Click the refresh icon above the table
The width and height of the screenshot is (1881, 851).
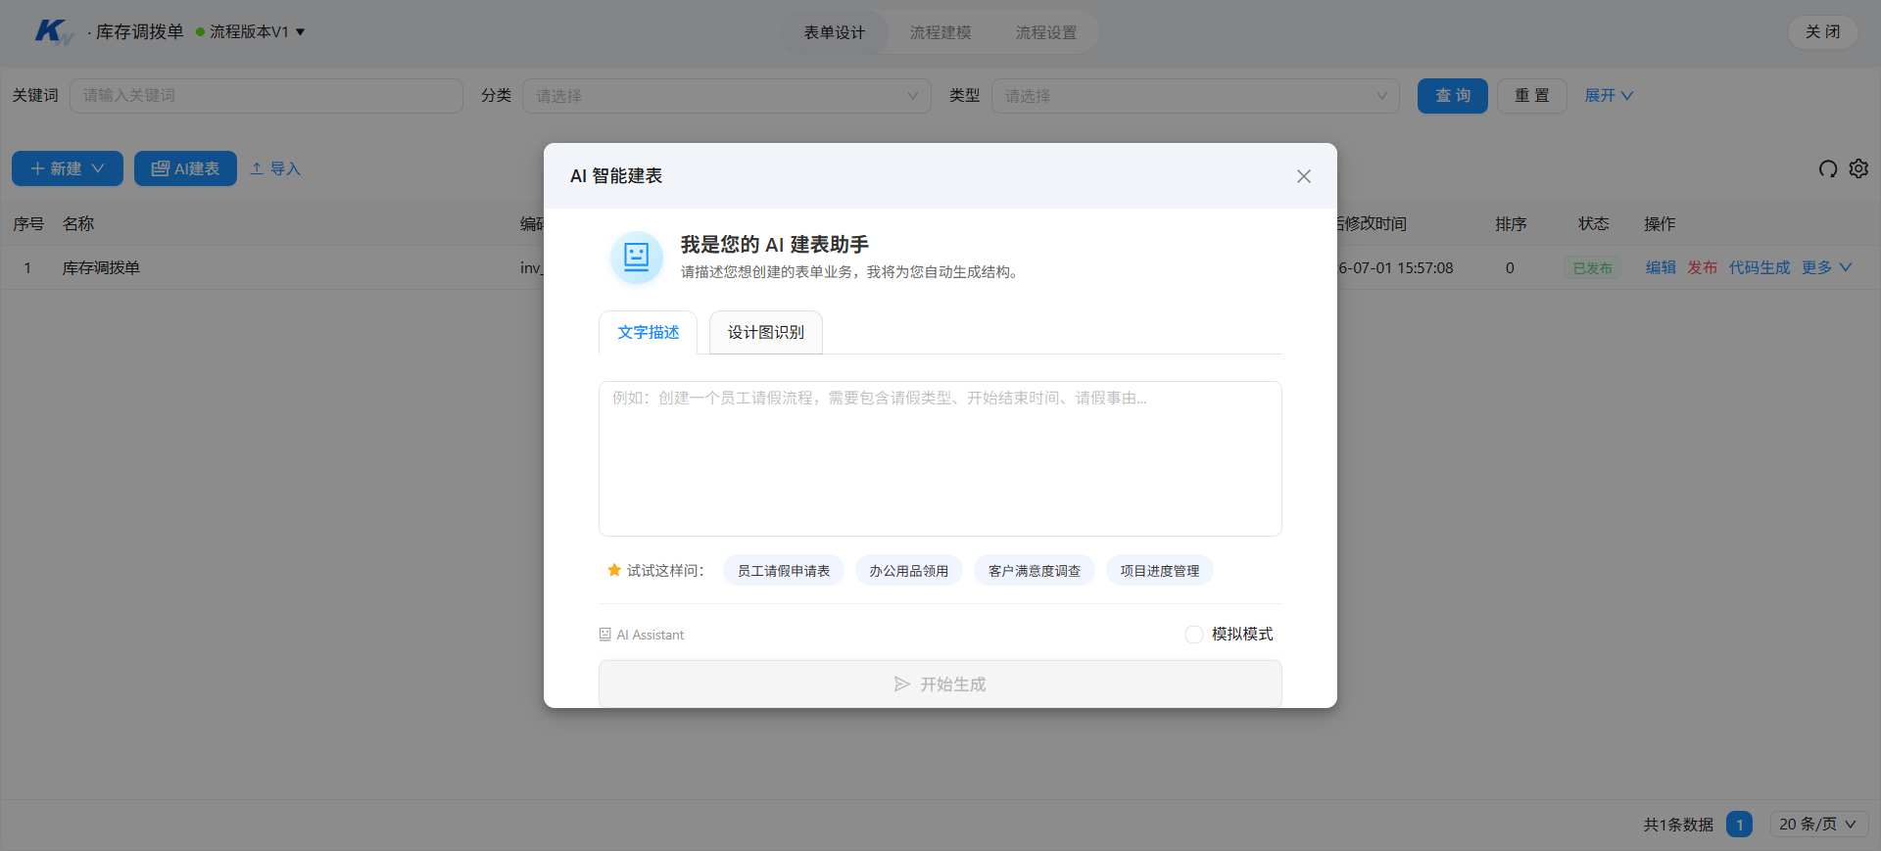click(1828, 168)
